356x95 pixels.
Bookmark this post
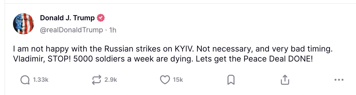point(230,80)
